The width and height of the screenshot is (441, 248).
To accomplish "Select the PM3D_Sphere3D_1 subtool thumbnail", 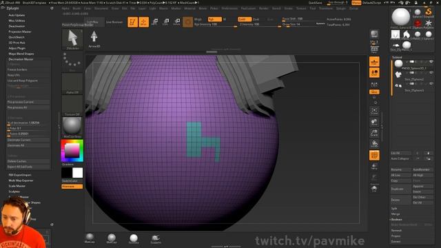I will pyautogui.click(x=398, y=64).
